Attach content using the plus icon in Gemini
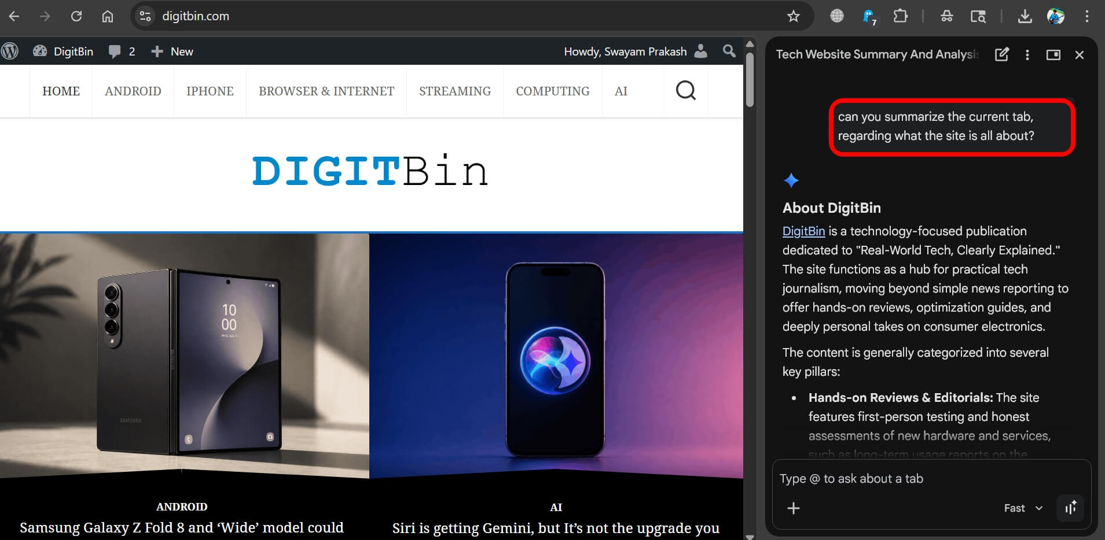The image size is (1105, 540). 793,508
